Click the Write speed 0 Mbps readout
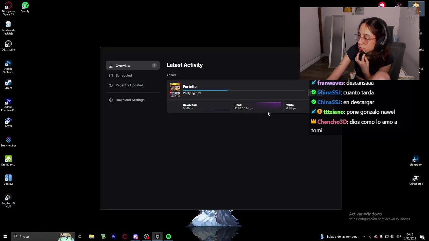Screen dimensions: 429x241 (291, 108)
